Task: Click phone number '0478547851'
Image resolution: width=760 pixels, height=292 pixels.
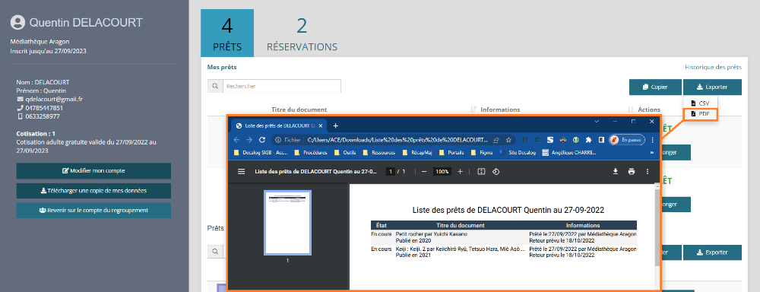Action: click(x=44, y=108)
